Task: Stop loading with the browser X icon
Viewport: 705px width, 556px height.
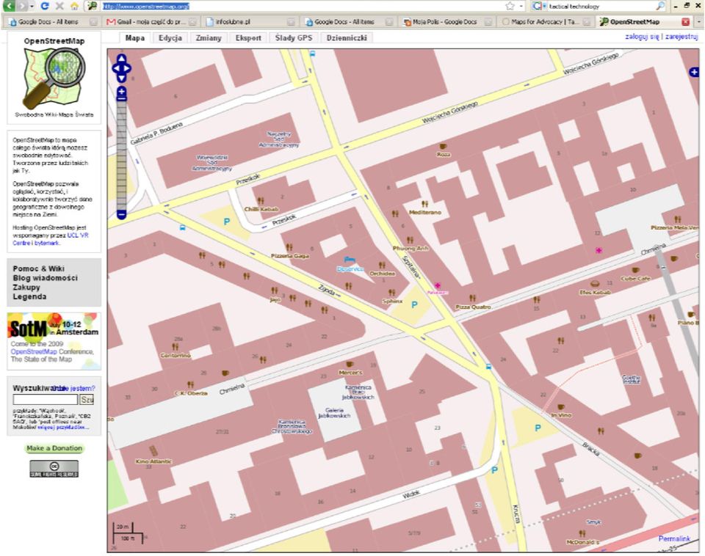Action: pyautogui.click(x=59, y=6)
